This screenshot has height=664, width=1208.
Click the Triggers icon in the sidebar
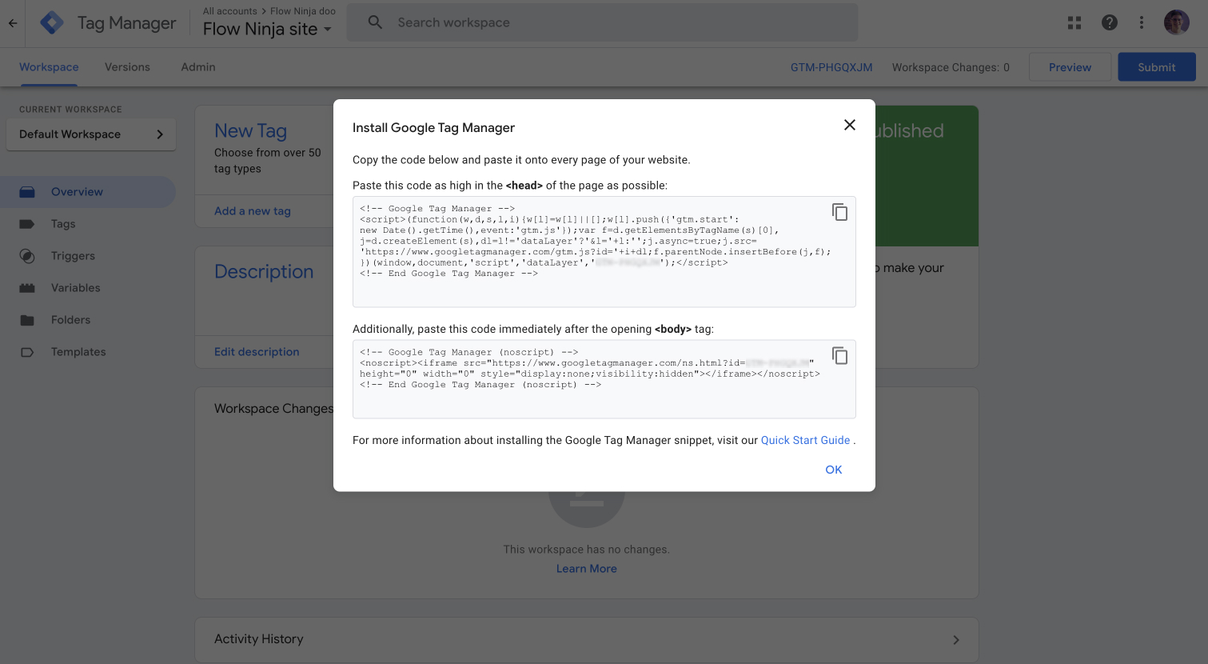pyautogui.click(x=27, y=256)
